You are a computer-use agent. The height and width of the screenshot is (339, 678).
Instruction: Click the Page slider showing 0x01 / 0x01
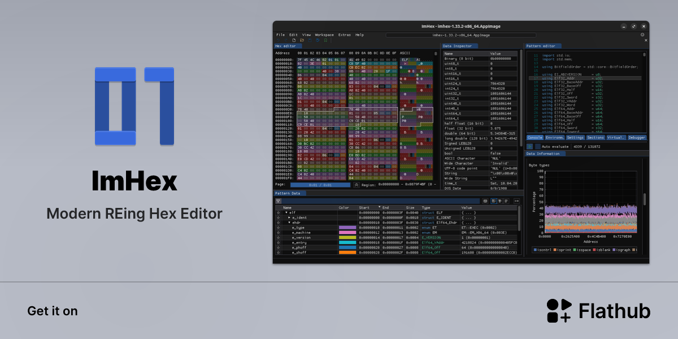[x=320, y=184]
